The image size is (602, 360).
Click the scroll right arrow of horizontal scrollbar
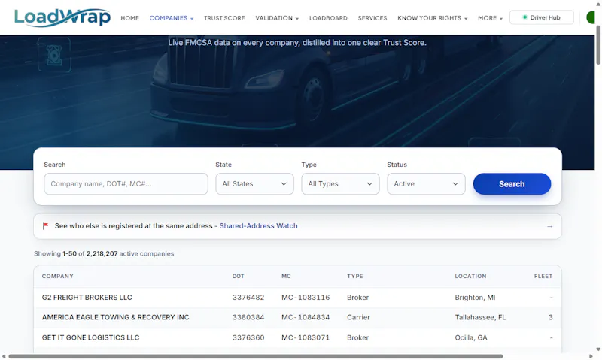pos(591,356)
